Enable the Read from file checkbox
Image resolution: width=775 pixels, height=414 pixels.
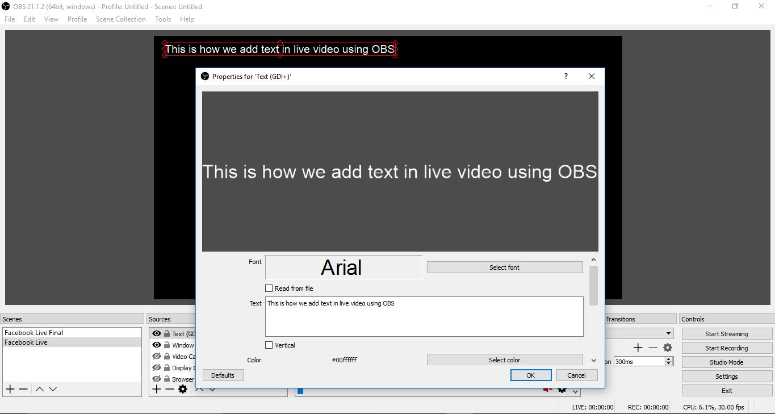(269, 288)
